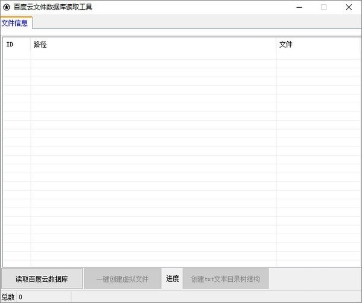Switch to the 文件信息 tab
The width and height of the screenshot is (362, 303).
[16, 23]
